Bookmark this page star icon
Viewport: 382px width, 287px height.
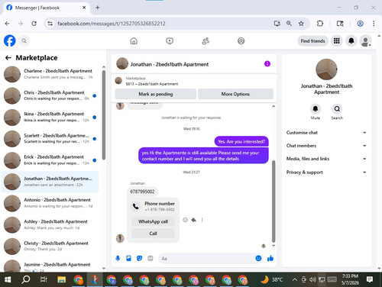click(301, 24)
